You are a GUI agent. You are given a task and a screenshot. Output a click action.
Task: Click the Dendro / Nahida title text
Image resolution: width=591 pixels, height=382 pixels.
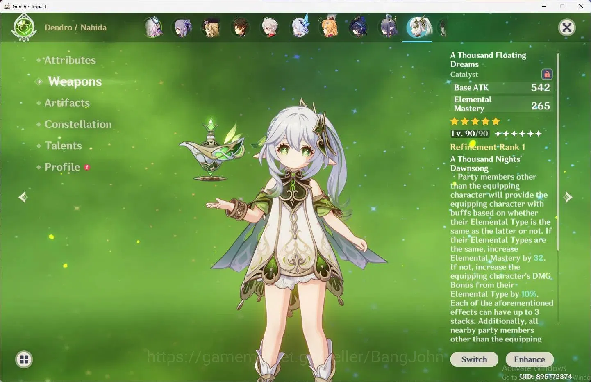[x=75, y=27]
